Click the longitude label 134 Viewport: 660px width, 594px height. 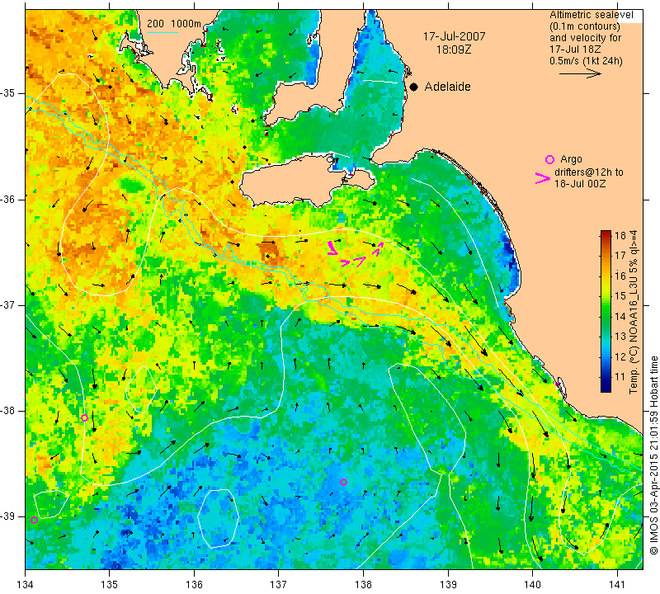(26, 584)
